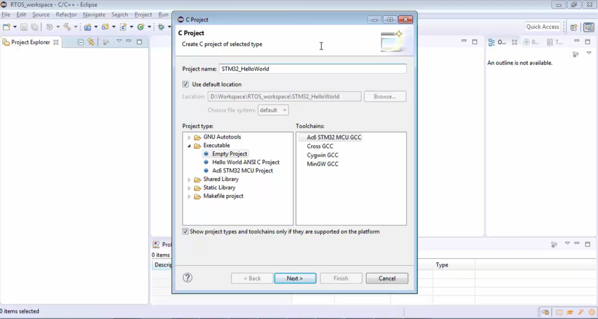Open the New wizard dropdown arrow
The width and height of the screenshot is (598, 319).
point(15,27)
